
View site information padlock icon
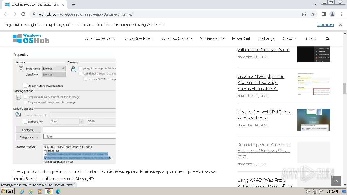tap(34, 14)
